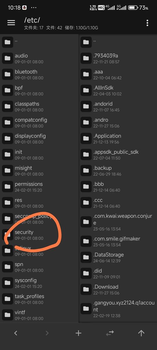
Task: Go up via left panel '..' entry
Action: click(x=39, y=42)
